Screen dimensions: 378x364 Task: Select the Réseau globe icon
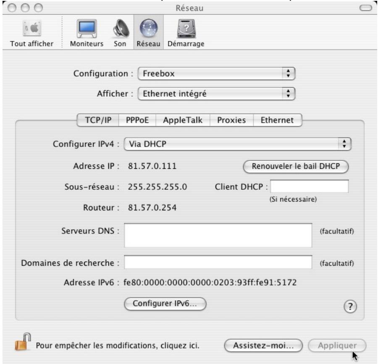pos(149,29)
